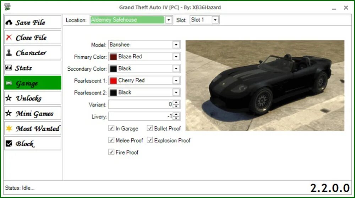Uncheck the Melee Proof checkbox
Viewport: 355px width, 198px height.
tap(111, 140)
